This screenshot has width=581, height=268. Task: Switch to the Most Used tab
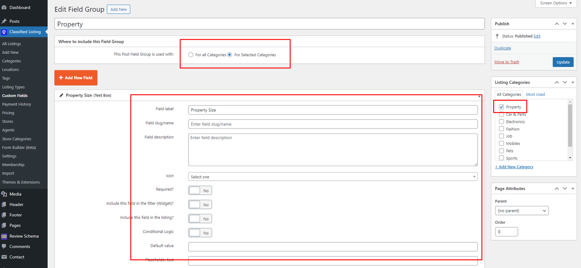tap(535, 94)
